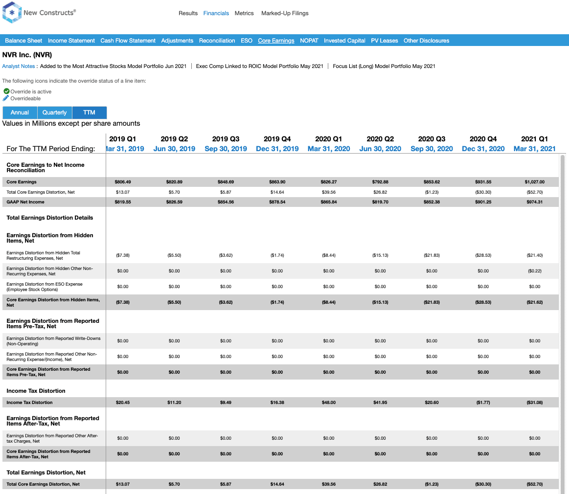Click Core Earnings value $806.49

123,182
